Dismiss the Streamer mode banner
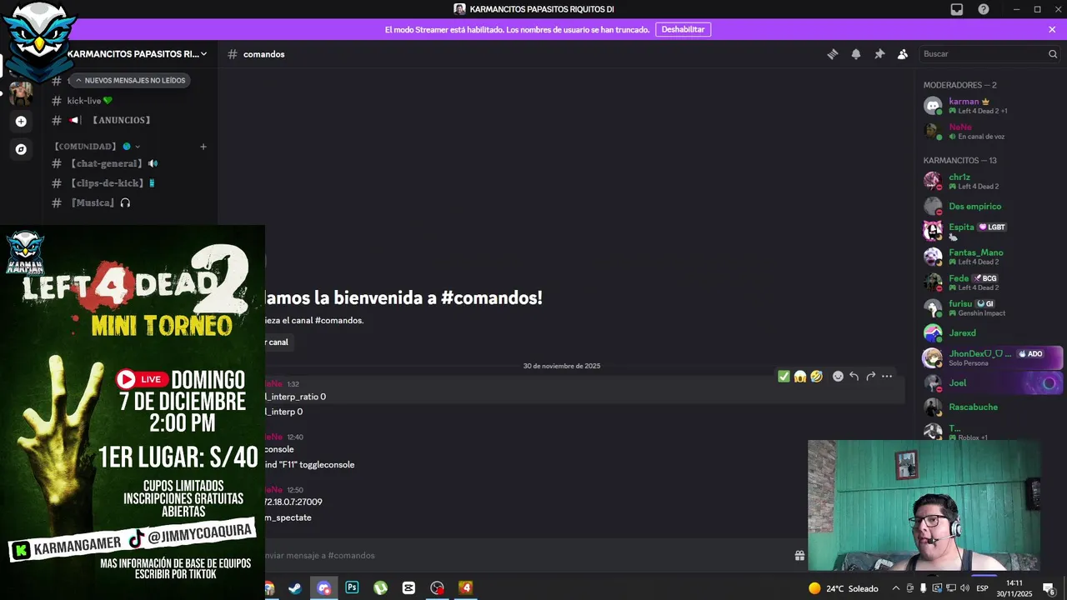The image size is (1067, 600). point(1052,29)
